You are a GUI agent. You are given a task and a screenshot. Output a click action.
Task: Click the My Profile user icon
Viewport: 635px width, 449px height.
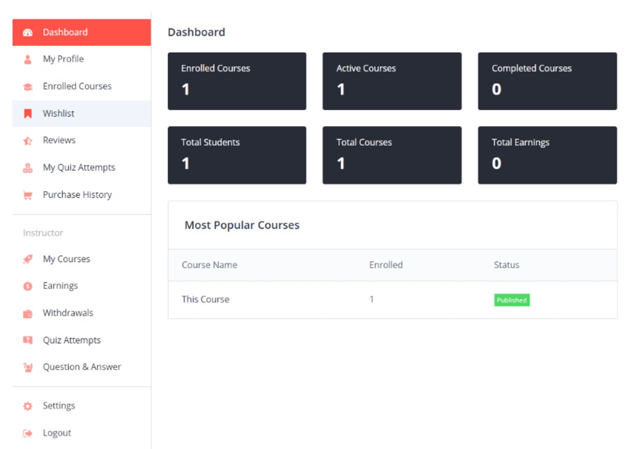click(28, 59)
